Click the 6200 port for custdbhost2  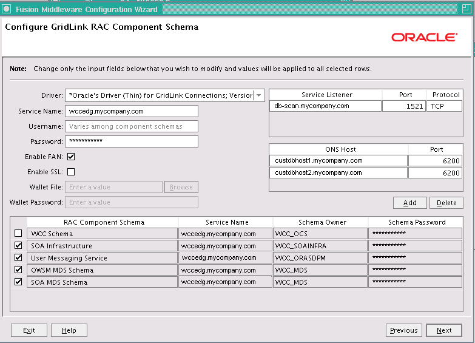(435, 172)
